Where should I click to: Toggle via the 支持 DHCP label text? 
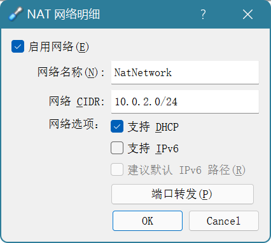[x=153, y=127]
